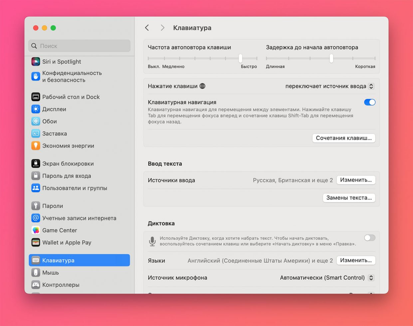This screenshot has height=326, width=413.
Task: Click the green zoom window button
Action: click(53, 28)
